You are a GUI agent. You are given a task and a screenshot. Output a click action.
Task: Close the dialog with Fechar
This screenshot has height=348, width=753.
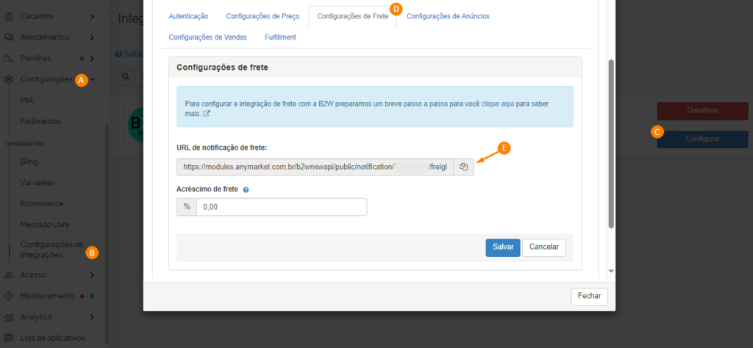point(589,296)
